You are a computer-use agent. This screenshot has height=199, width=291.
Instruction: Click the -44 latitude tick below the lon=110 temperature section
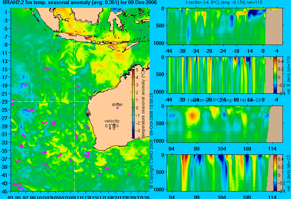point(168,51)
